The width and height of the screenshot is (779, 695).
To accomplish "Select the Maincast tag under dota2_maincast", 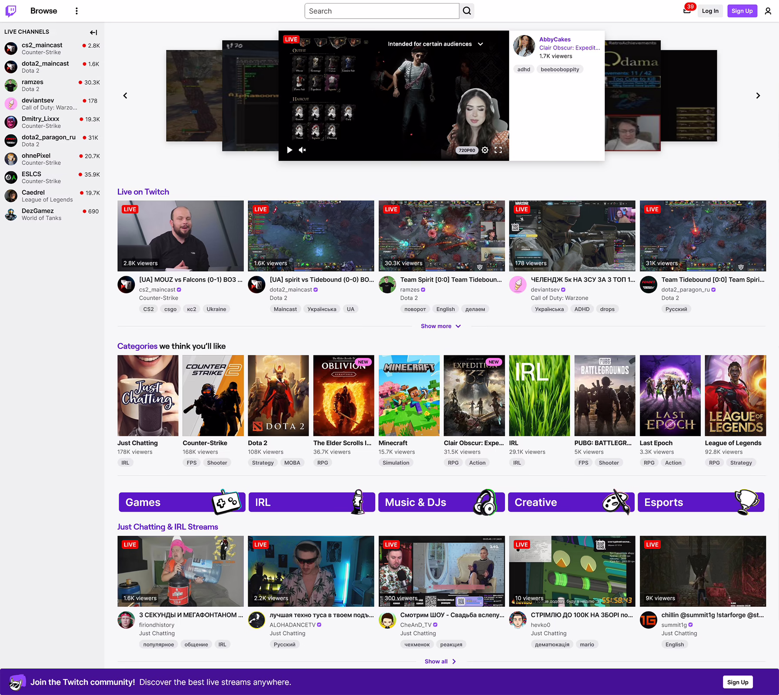I will pos(285,309).
